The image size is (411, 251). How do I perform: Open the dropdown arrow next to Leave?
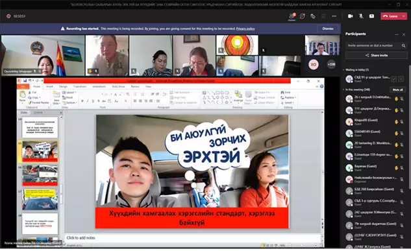tap(404, 16)
